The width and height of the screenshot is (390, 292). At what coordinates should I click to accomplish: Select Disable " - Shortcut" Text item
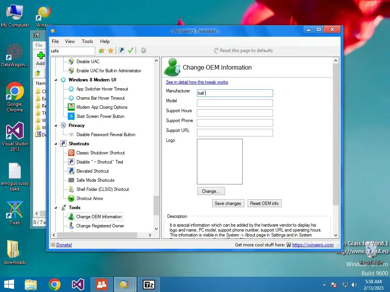click(x=100, y=162)
